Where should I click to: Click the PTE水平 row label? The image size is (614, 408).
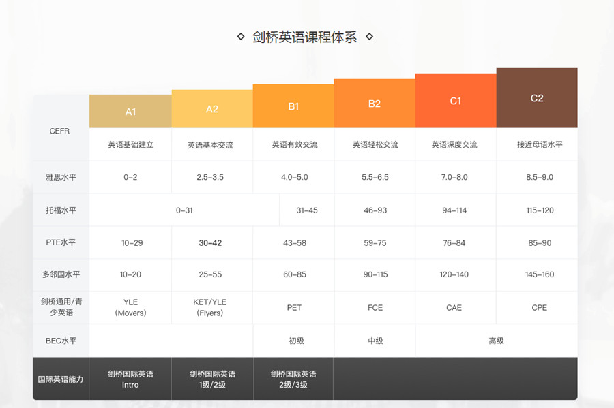(61, 243)
